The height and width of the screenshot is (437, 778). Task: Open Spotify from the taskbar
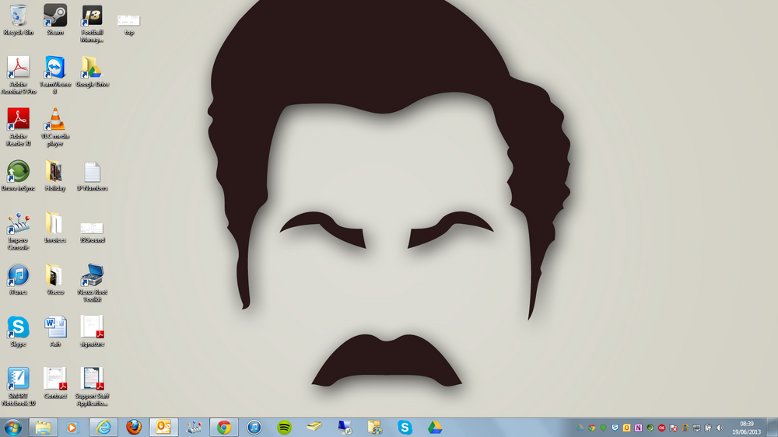pyautogui.click(x=284, y=427)
